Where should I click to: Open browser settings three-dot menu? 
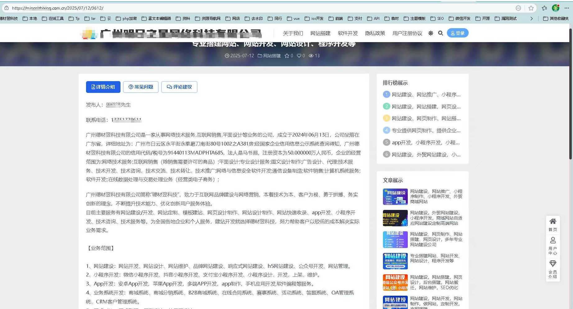(567, 8)
